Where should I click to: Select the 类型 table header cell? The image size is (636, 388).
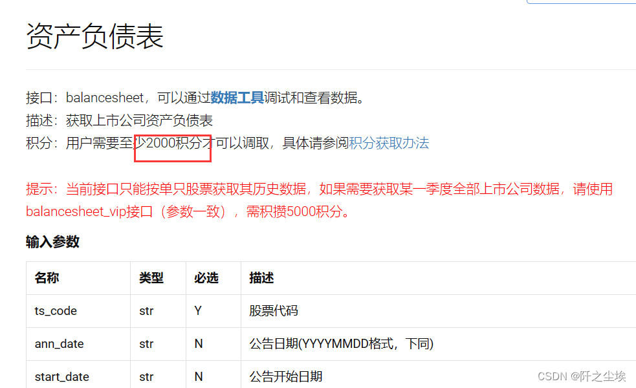[x=146, y=277]
